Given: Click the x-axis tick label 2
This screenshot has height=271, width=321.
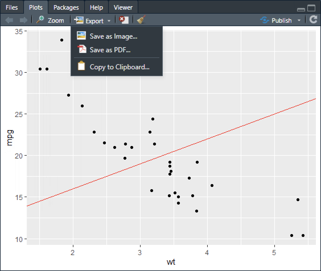Looking at the screenshot, I should pyautogui.click(x=73, y=253).
